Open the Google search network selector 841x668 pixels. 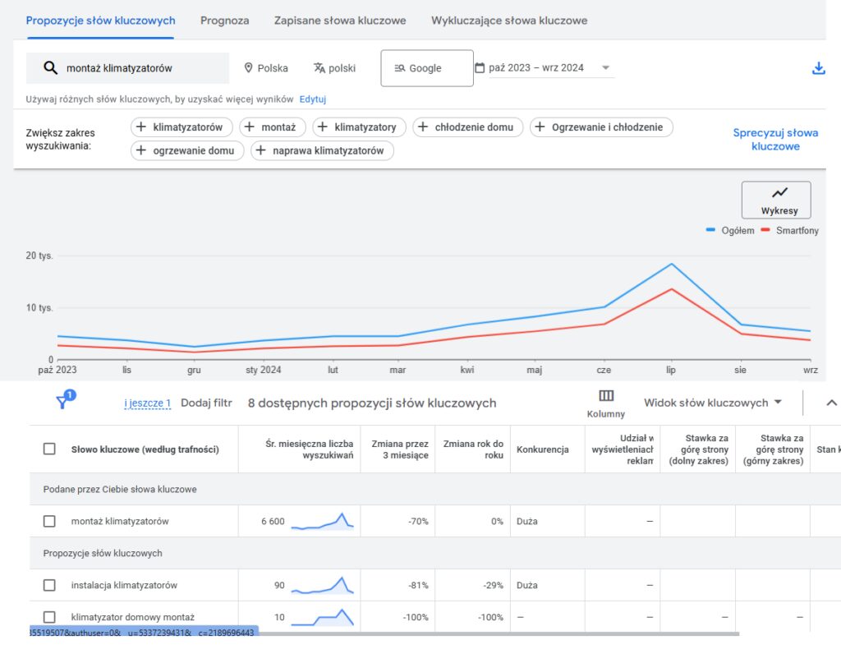pyautogui.click(x=427, y=68)
